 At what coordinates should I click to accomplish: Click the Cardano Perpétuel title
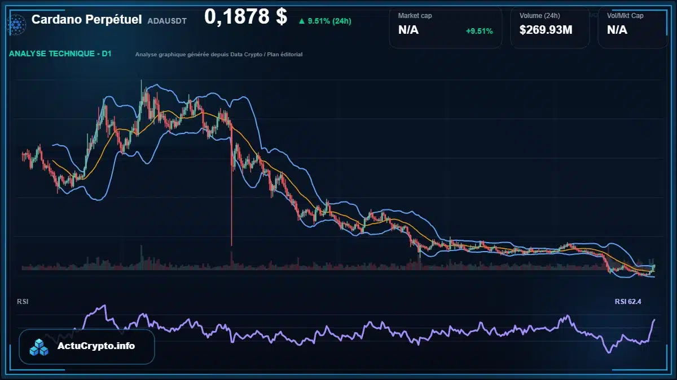coord(87,19)
